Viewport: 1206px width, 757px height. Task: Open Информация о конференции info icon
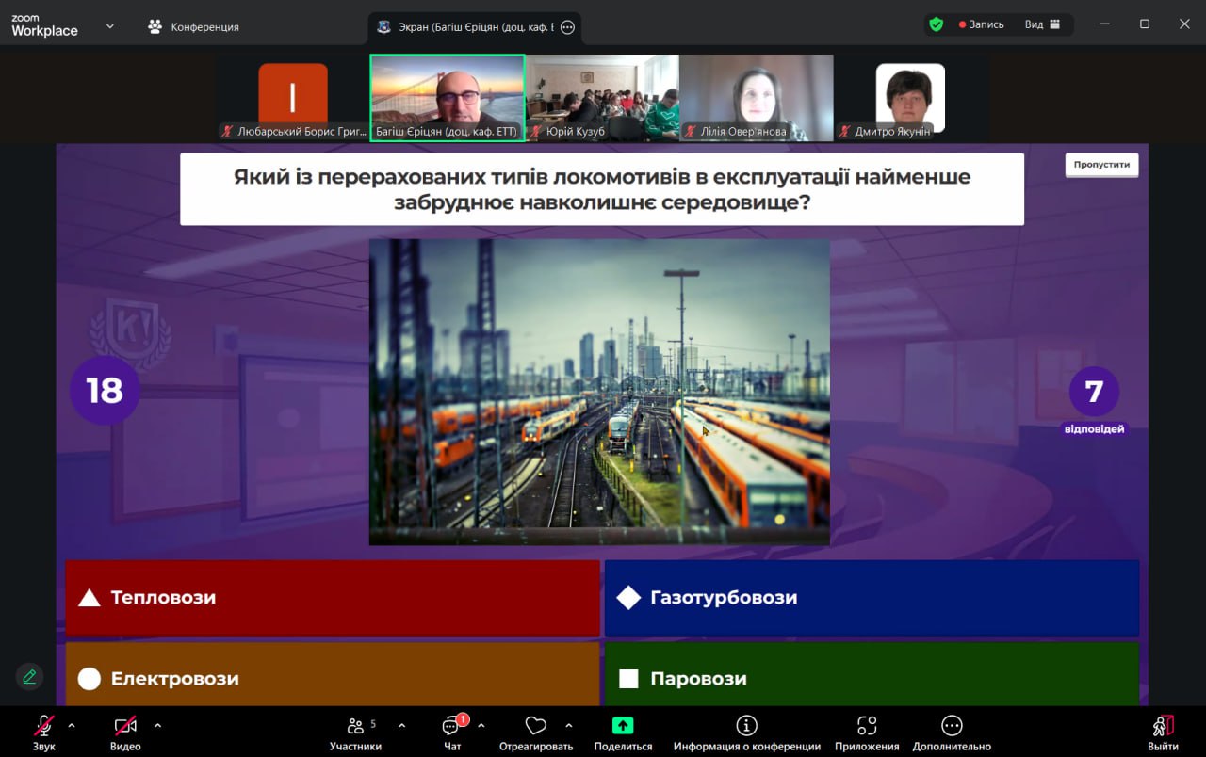[x=747, y=725]
